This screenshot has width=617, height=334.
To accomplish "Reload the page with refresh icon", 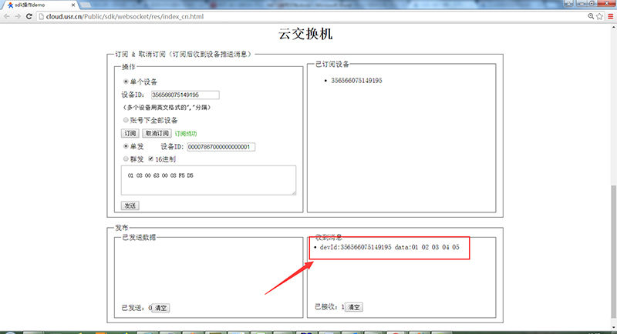I will (29, 16).
